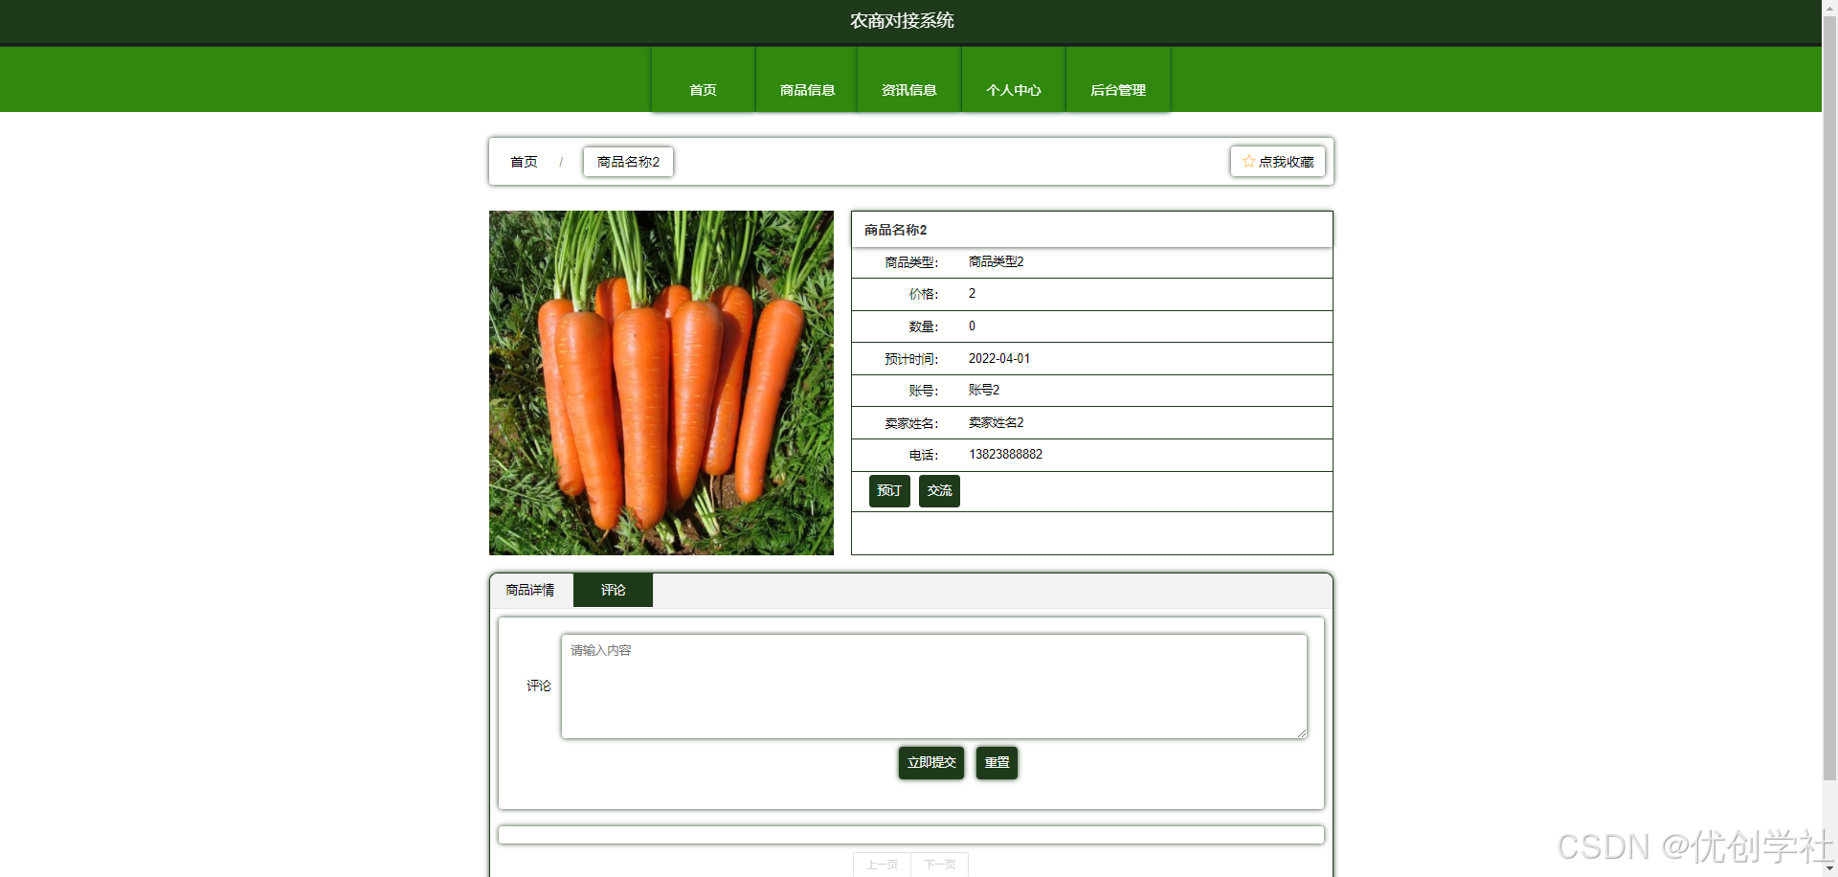The width and height of the screenshot is (1838, 877).
Task: Go to 资讯信息 in the navigation bar
Action: point(909,80)
